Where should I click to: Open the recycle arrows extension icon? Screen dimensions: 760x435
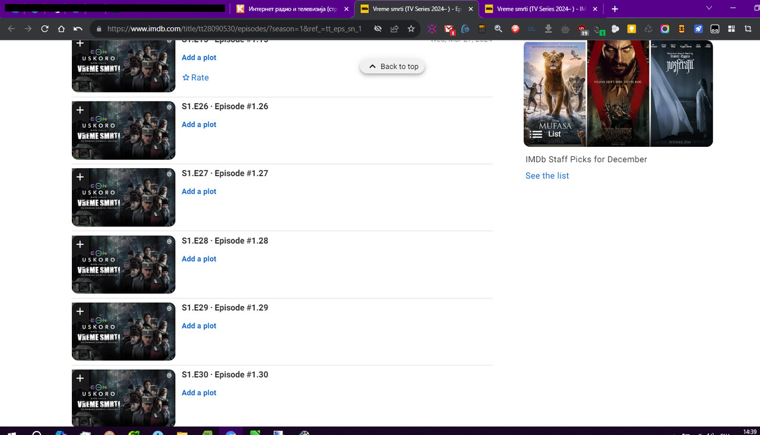[648, 29]
